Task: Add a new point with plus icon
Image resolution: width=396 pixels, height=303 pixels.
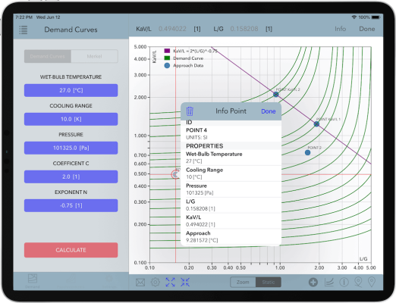Action: (x=313, y=282)
